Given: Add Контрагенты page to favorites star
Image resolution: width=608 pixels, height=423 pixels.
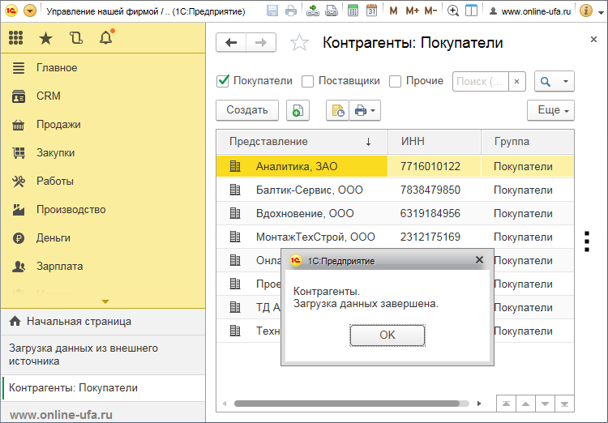Looking at the screenshot, I should 299,43.
